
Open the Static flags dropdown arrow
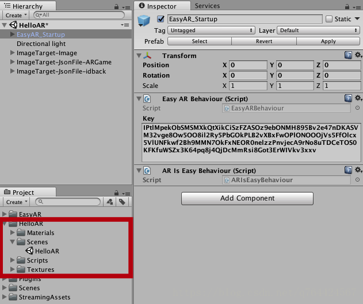tap(357, 18)
